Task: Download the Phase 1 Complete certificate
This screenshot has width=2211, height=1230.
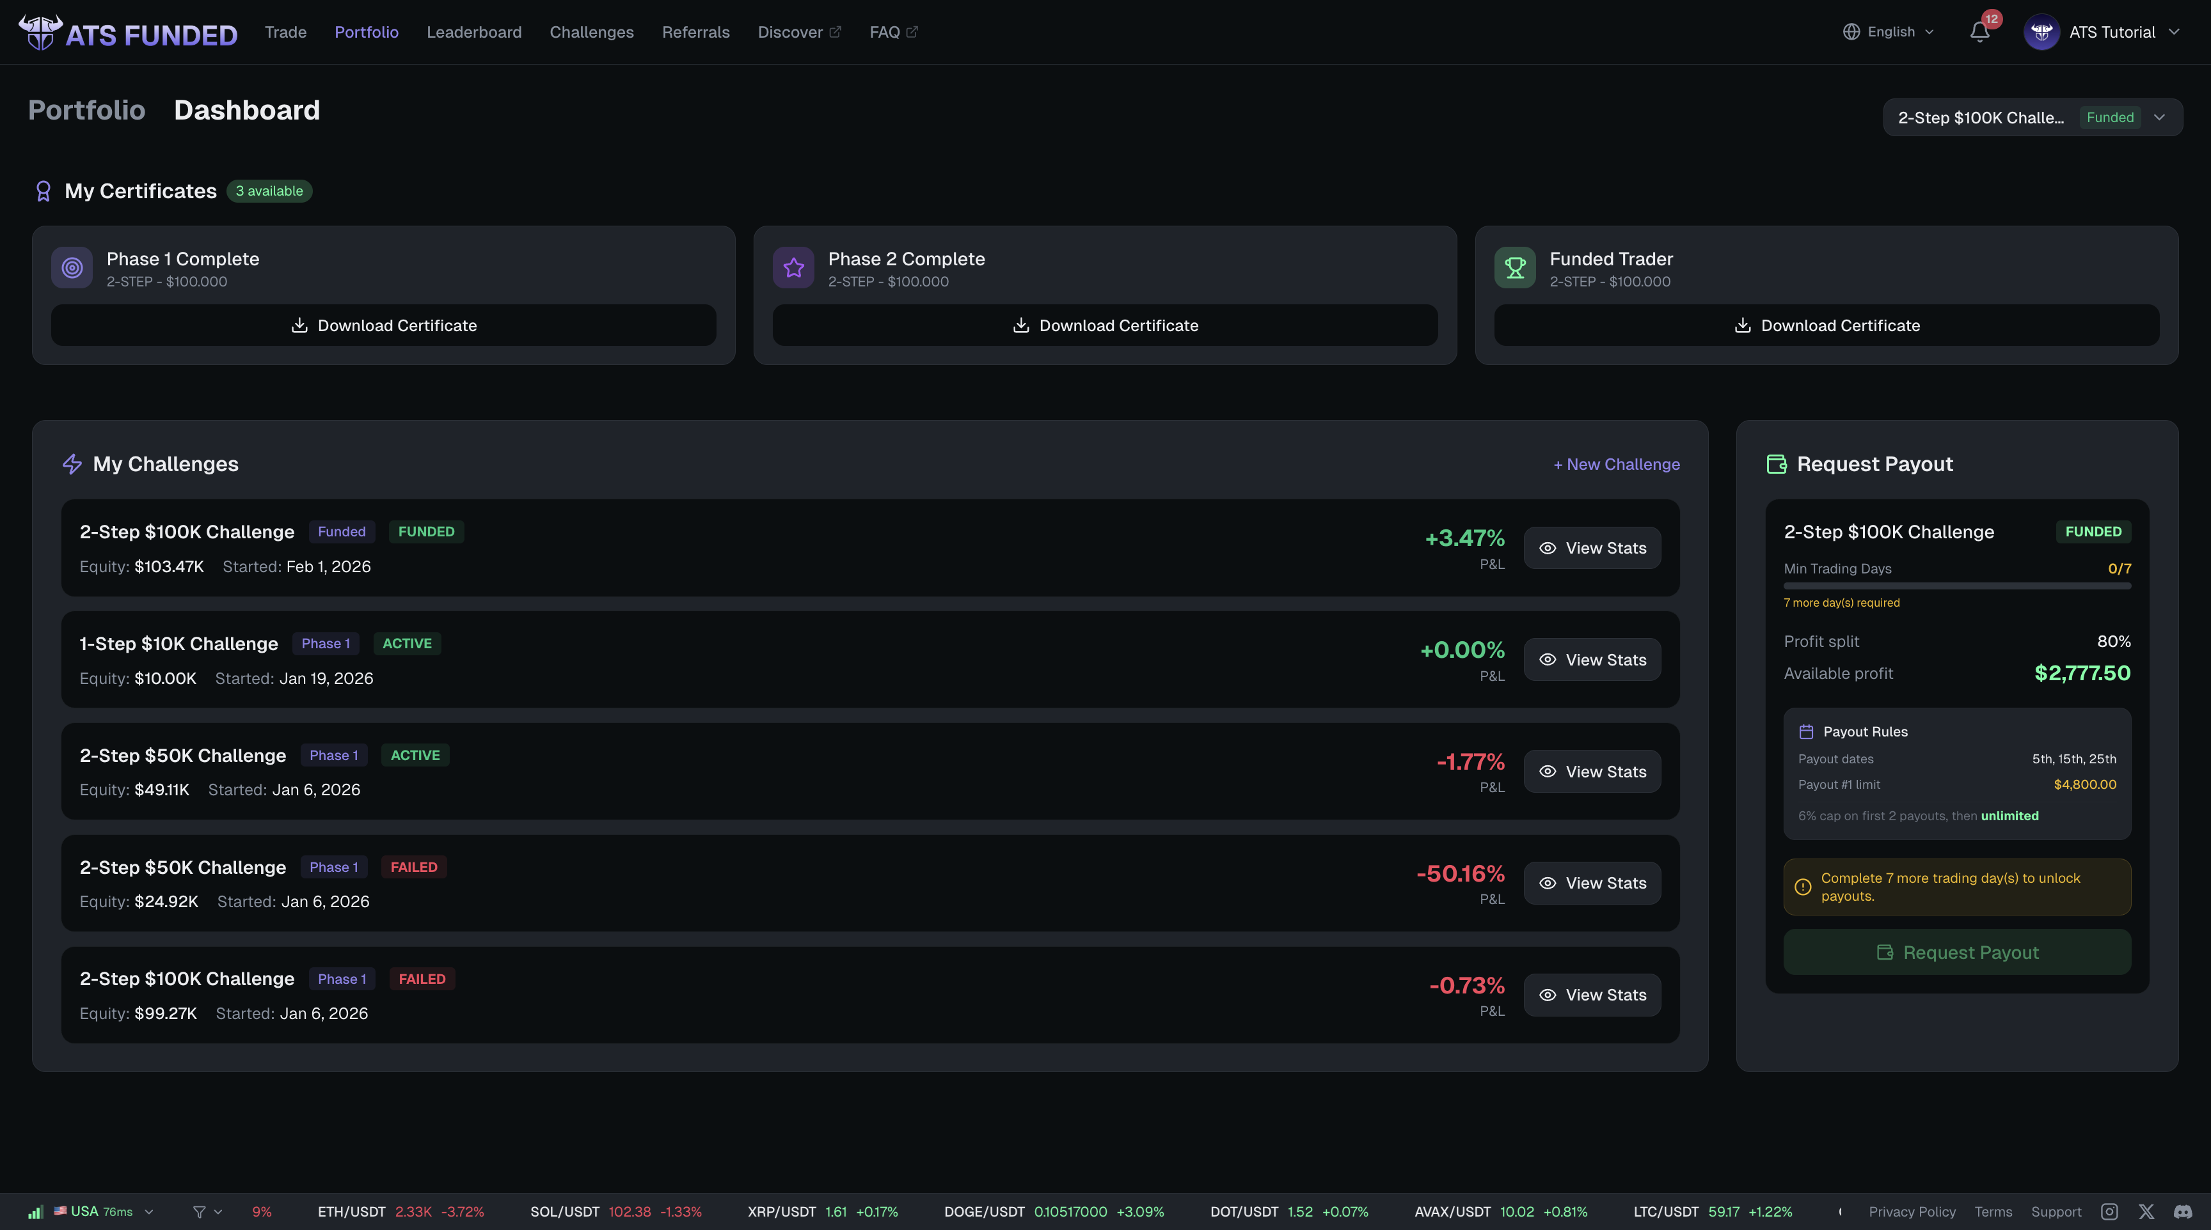Action: pos(384,326)
